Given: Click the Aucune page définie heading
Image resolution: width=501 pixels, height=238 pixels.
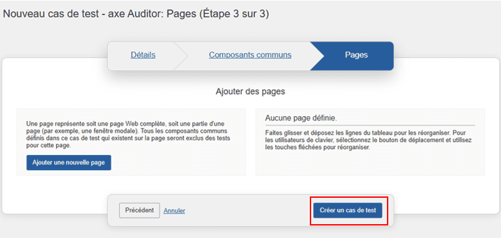Looking at the screenshot, I should click(x=301, y=118).
